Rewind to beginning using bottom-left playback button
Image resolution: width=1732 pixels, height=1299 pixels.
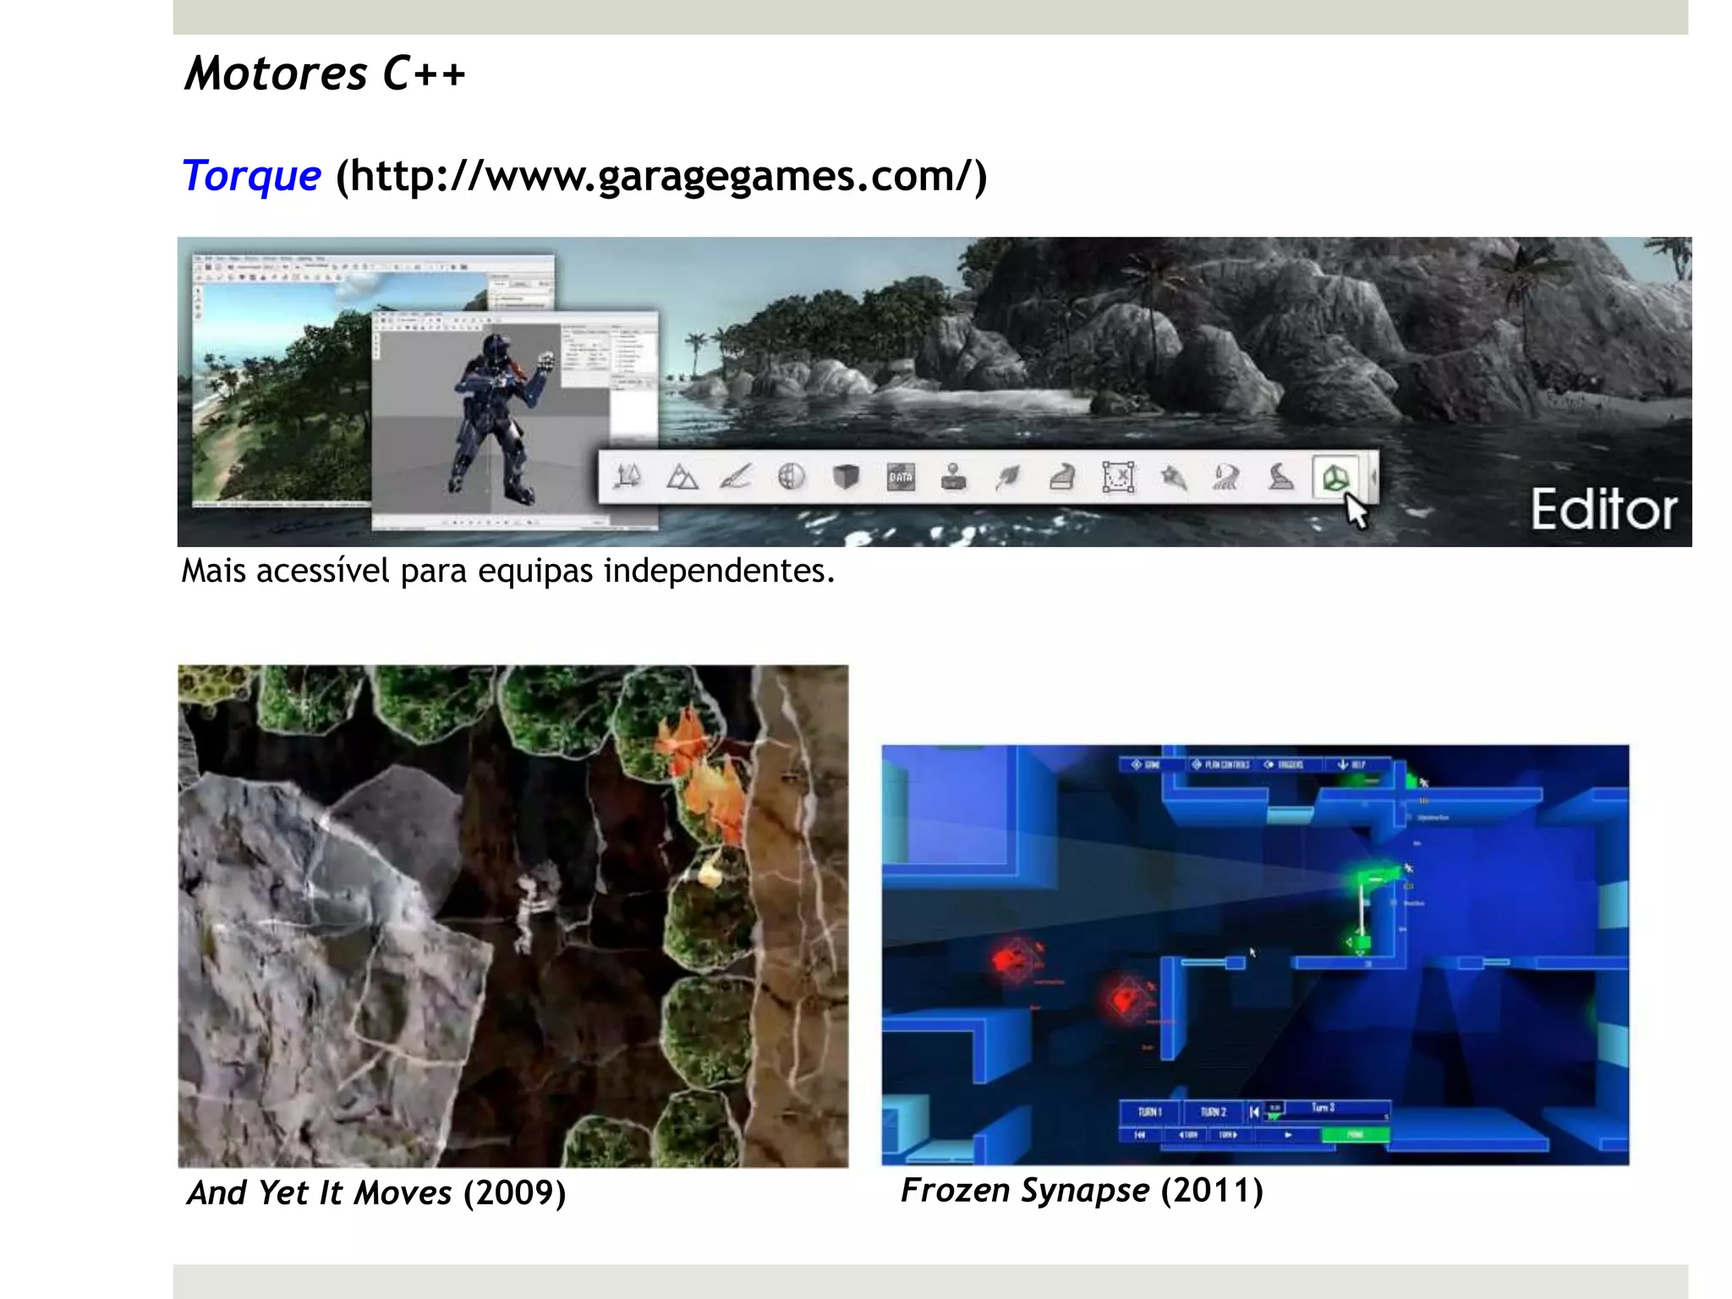1140,1135
